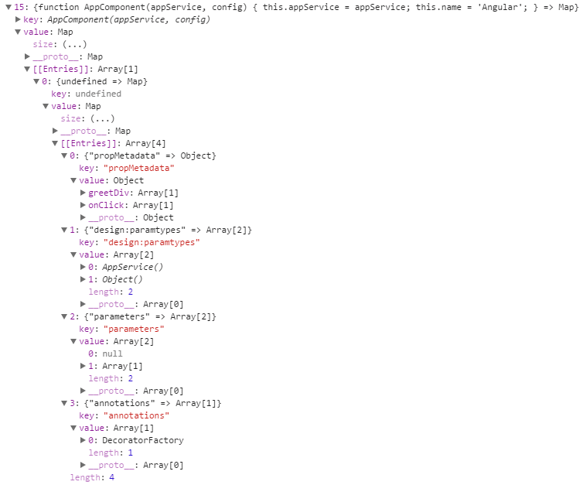583x485 pixels.
Task: Expand the DecoratorFactory item
Action: (x=83, y=440)
